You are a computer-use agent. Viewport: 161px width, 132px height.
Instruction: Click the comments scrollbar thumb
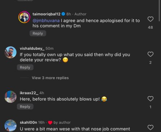(x=160, y=10)
